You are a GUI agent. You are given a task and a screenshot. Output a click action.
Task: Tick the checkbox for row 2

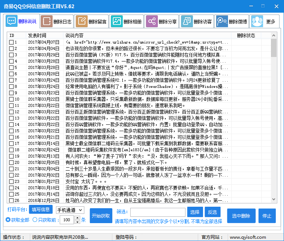coord(12,49)
